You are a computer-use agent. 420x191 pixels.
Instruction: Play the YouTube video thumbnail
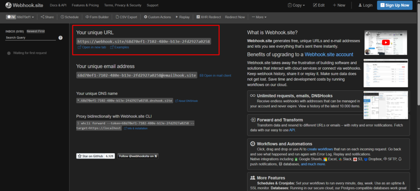click(x=386, y=42)
